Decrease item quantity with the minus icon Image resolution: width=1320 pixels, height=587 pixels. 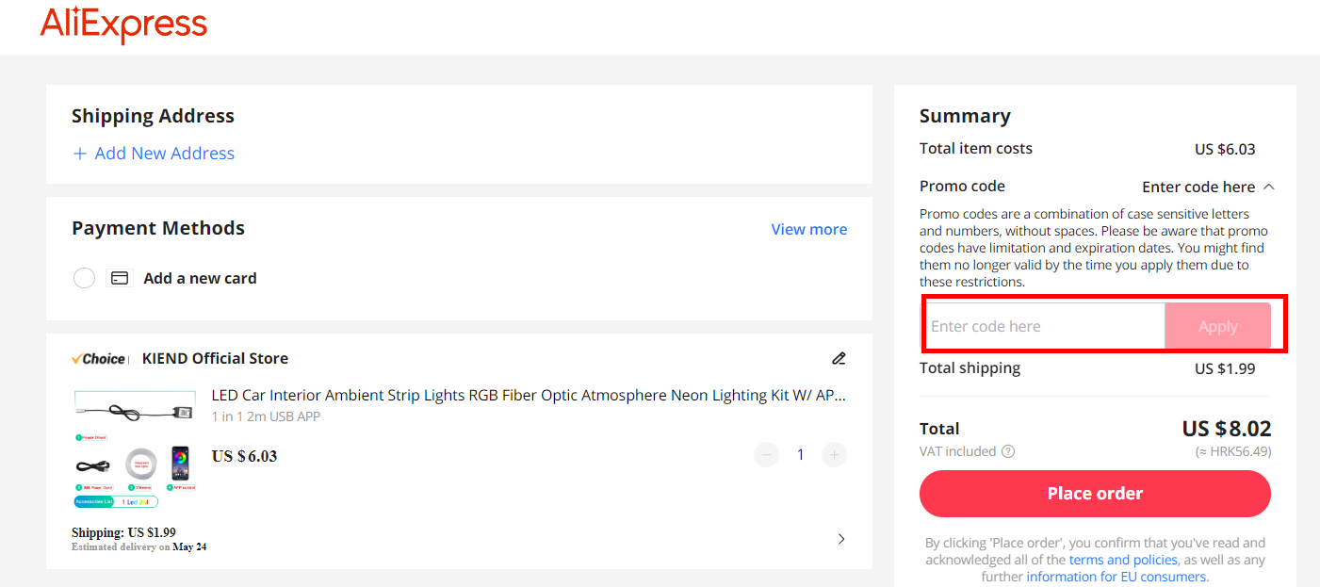(766, 454)
